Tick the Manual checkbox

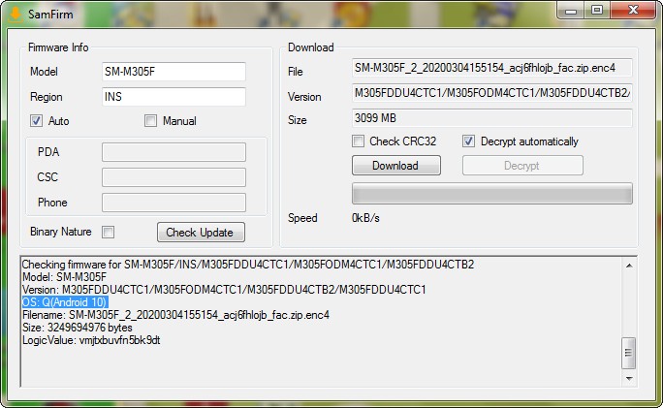tap(150, 121)
